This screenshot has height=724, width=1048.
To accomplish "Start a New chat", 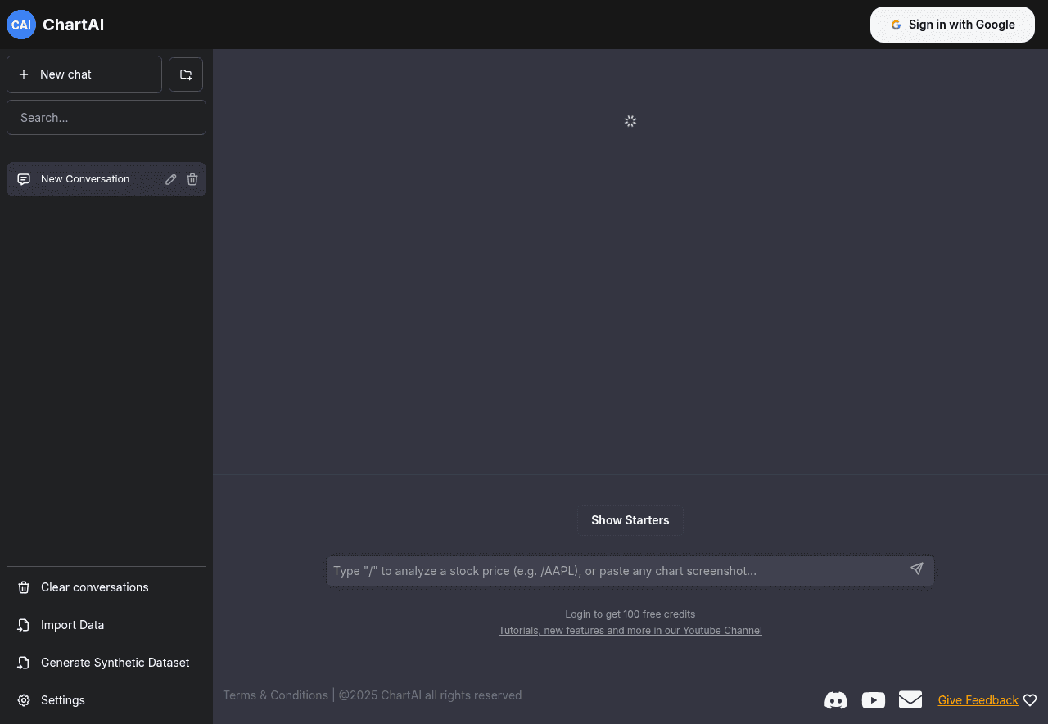I will [84, 74].
